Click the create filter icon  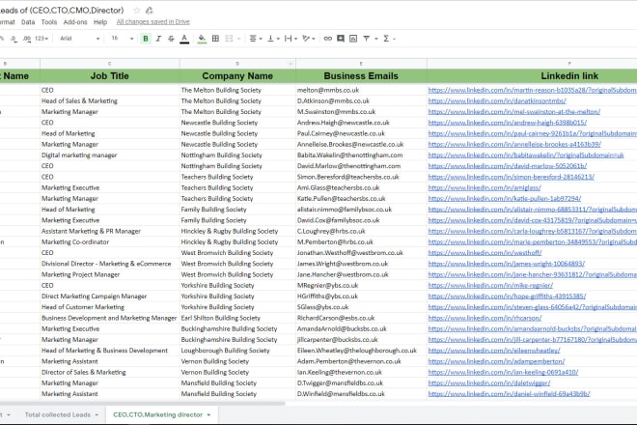point(367,39)
